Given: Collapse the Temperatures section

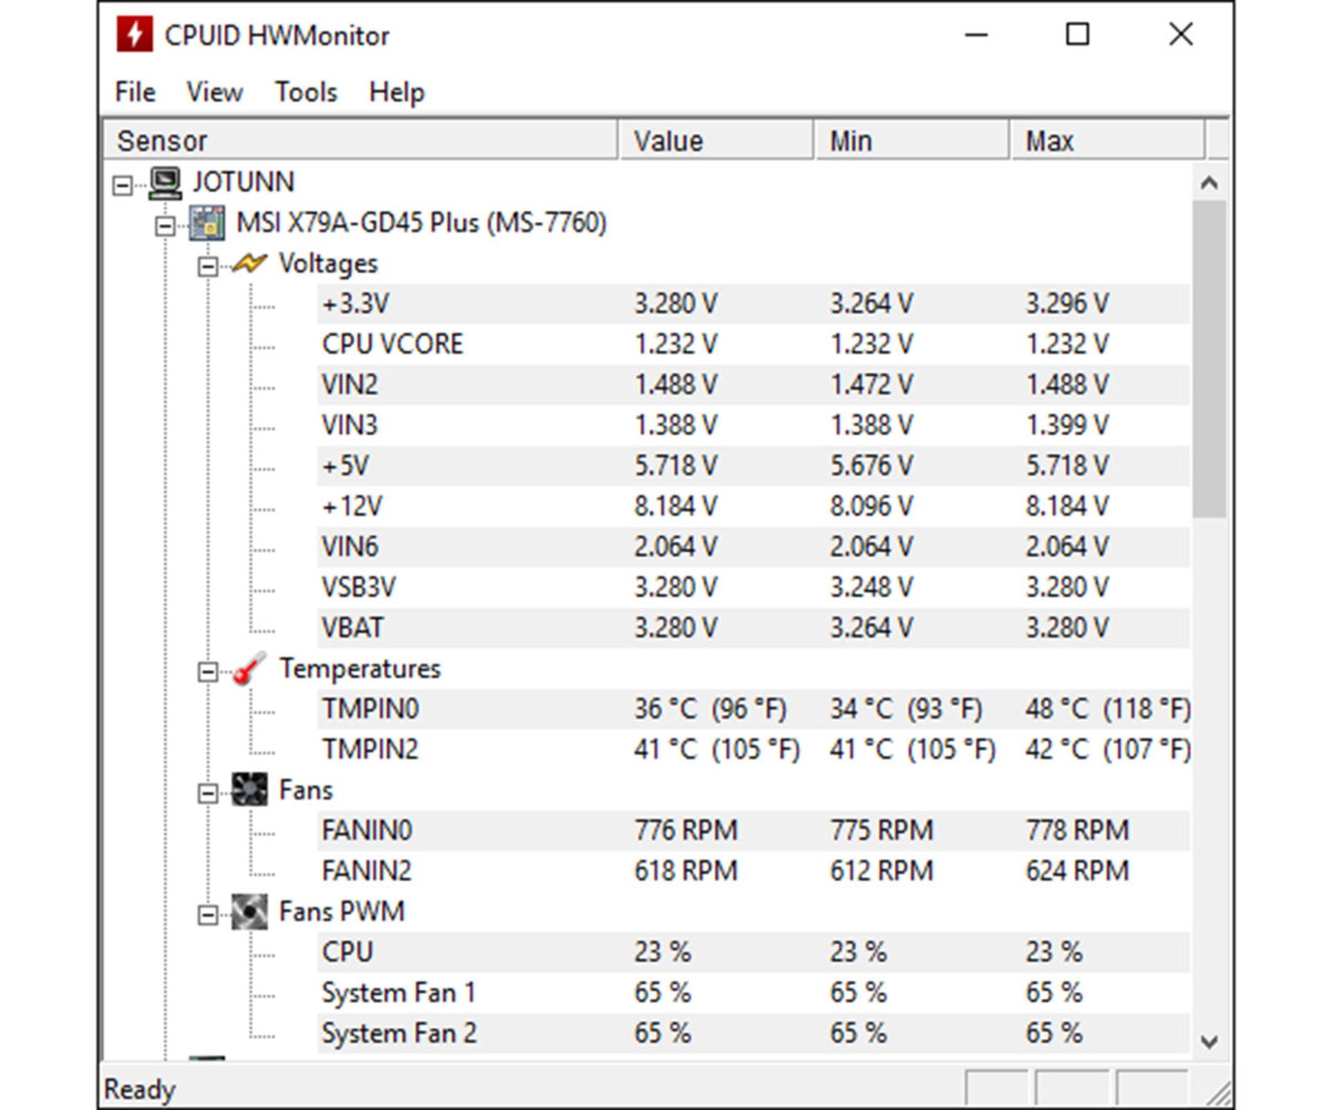Looking at the screenshot, I should point(207,672).
